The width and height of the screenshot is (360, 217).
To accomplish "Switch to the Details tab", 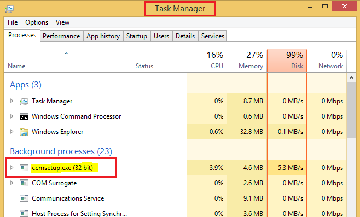I will click(x=185, y=36).
